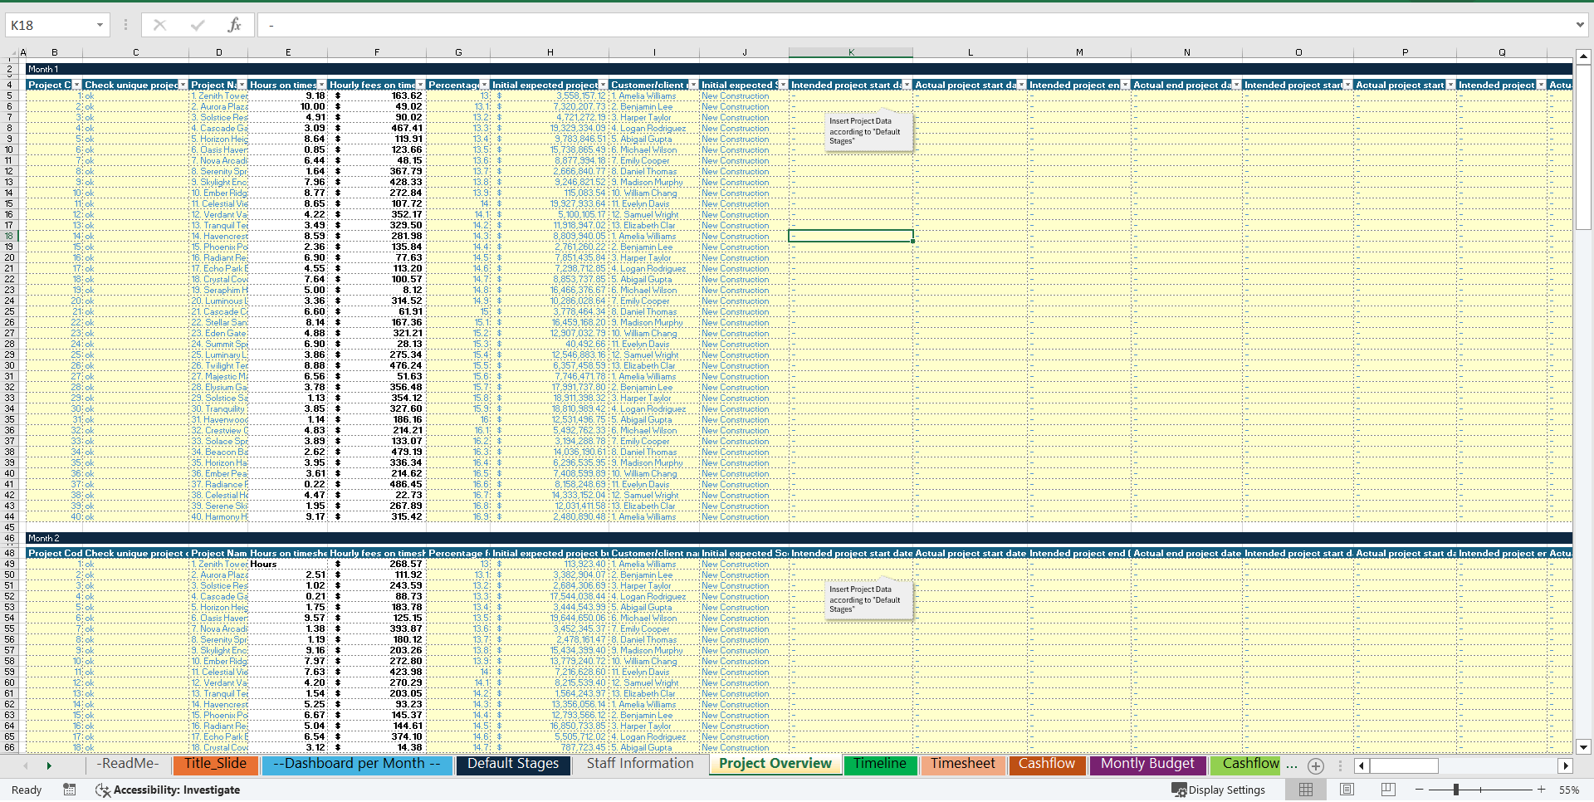Open filter for Actual end project date column

1236,85
